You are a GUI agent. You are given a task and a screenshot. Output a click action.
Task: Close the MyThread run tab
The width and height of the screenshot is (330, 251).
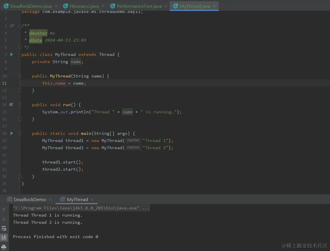tap(92, 199)
